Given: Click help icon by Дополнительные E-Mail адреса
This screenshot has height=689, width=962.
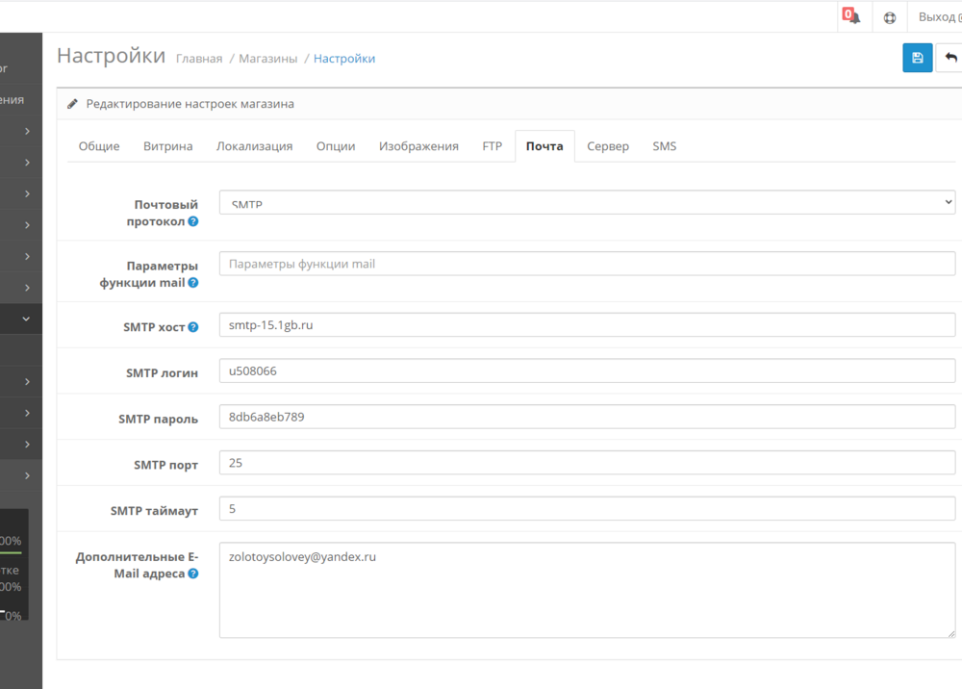Looking at the screenshot, I should [x=193, y=574].
